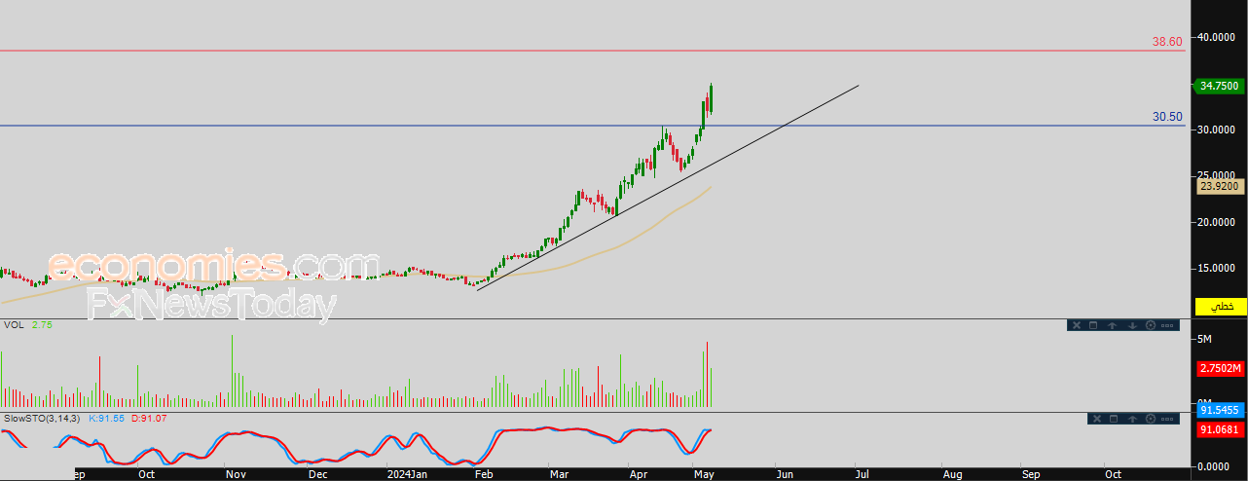Click the yellow scale-type label on price axis
Image resolution: width=1248 pixels, height=481 pixels.
point(1221,307)
